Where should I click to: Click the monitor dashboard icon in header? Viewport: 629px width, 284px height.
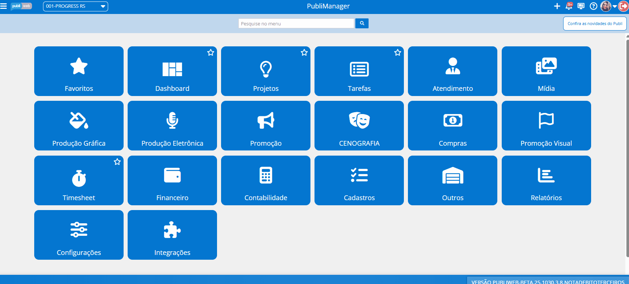tap(581, 6)
